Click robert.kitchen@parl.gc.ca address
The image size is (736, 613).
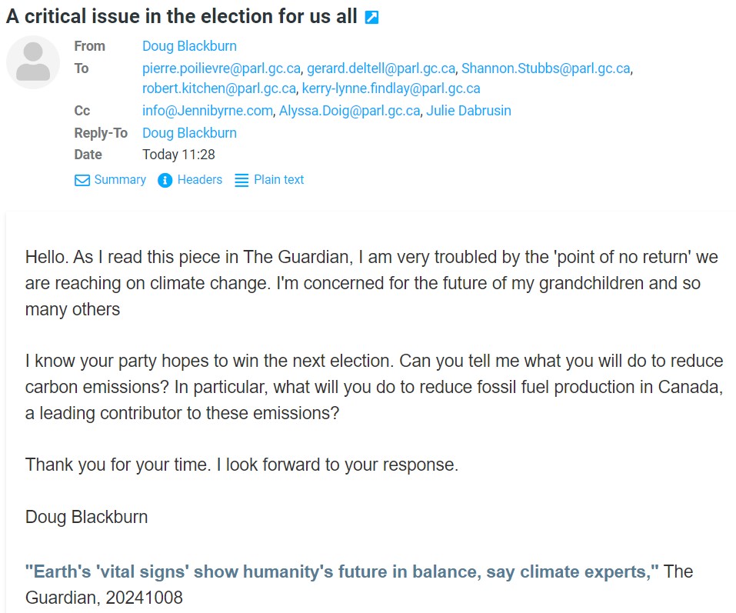(x=219, y=88)
